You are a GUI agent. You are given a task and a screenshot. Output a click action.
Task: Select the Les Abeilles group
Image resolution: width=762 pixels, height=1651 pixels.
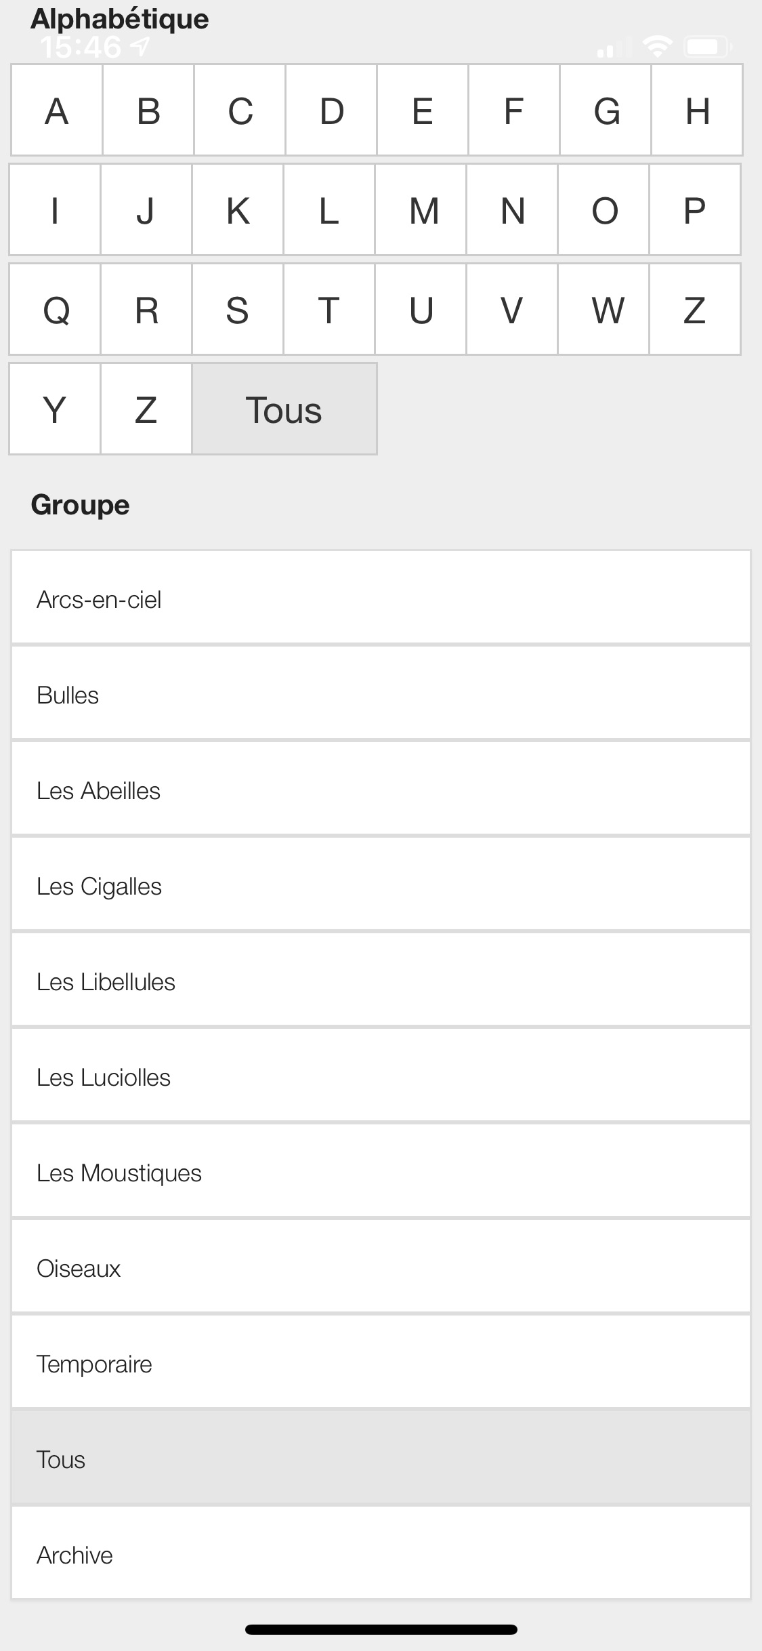click(381, 789)
